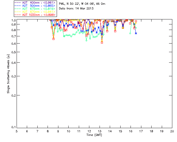This screenshot has height=142, width=177.
Task: Click y-axis tick label 0.4
Action: point(14,63)
